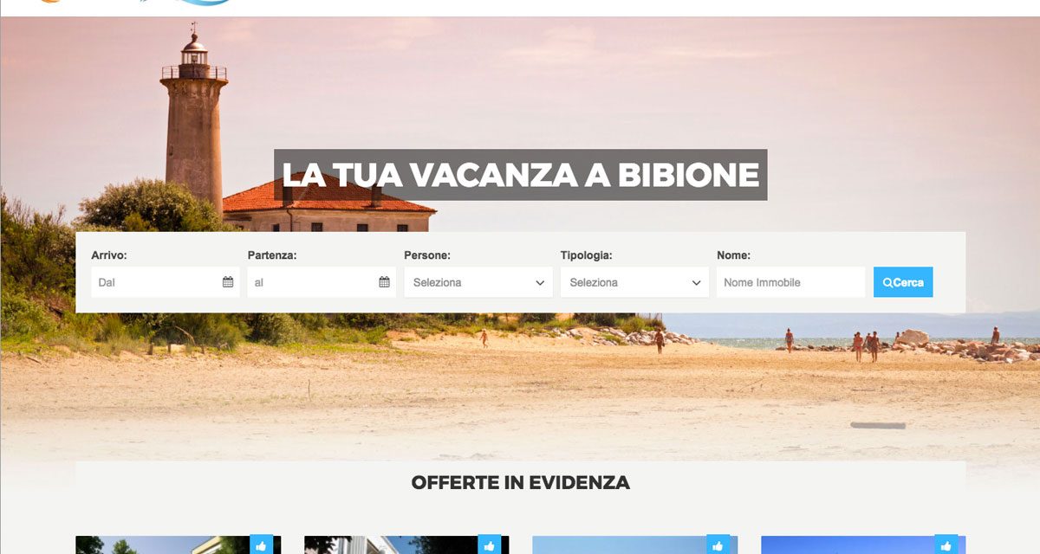Open the fourth featured offer thumbnail
Image resolution: width=1040 pixels, height=554 pixels.
pos(863,545)
